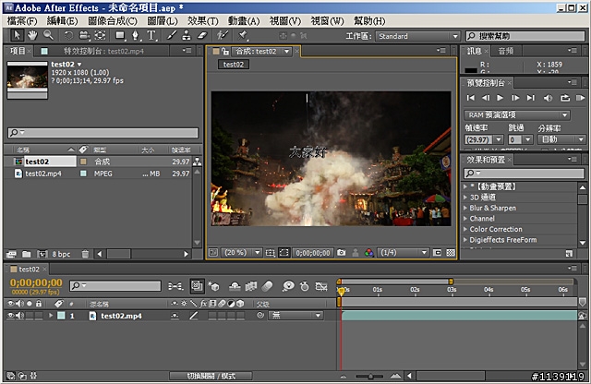Open the Standard workspace dropdown

click(x=415, y=36)
